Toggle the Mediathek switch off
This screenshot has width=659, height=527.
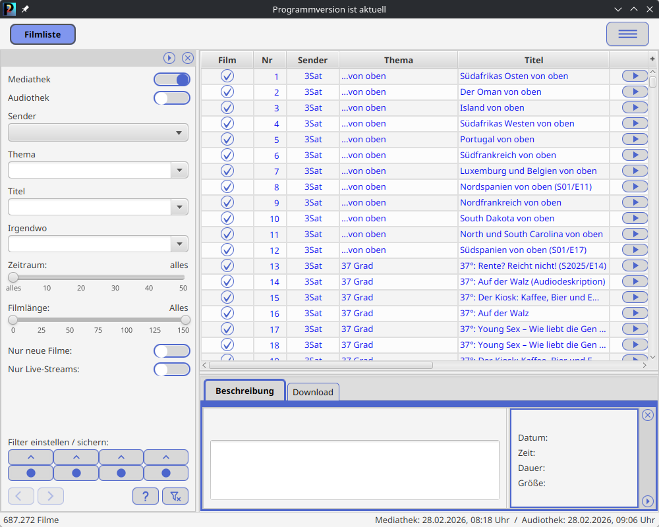(x=172, y=80)
